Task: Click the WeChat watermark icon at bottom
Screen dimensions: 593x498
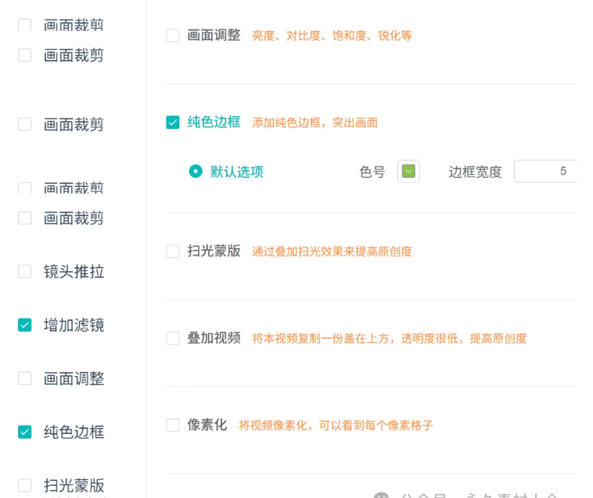Action: tap(381, 495)
